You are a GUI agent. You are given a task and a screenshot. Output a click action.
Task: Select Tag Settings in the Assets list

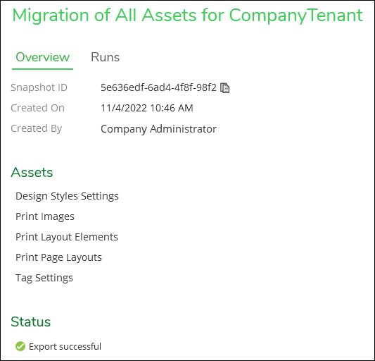point(44,278)
